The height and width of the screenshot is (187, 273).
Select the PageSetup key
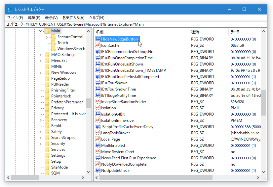point(60,78)
